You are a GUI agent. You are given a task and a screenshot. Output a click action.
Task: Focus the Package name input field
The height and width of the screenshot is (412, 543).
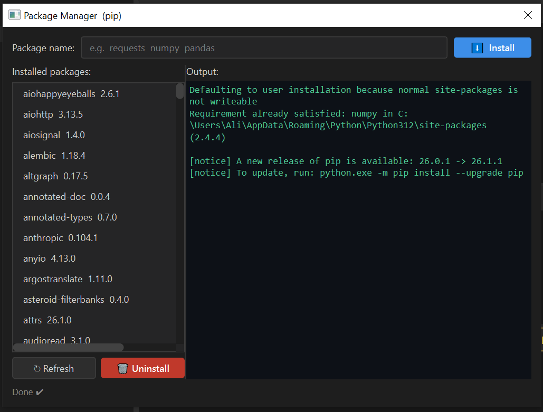(x=264, y=48)
